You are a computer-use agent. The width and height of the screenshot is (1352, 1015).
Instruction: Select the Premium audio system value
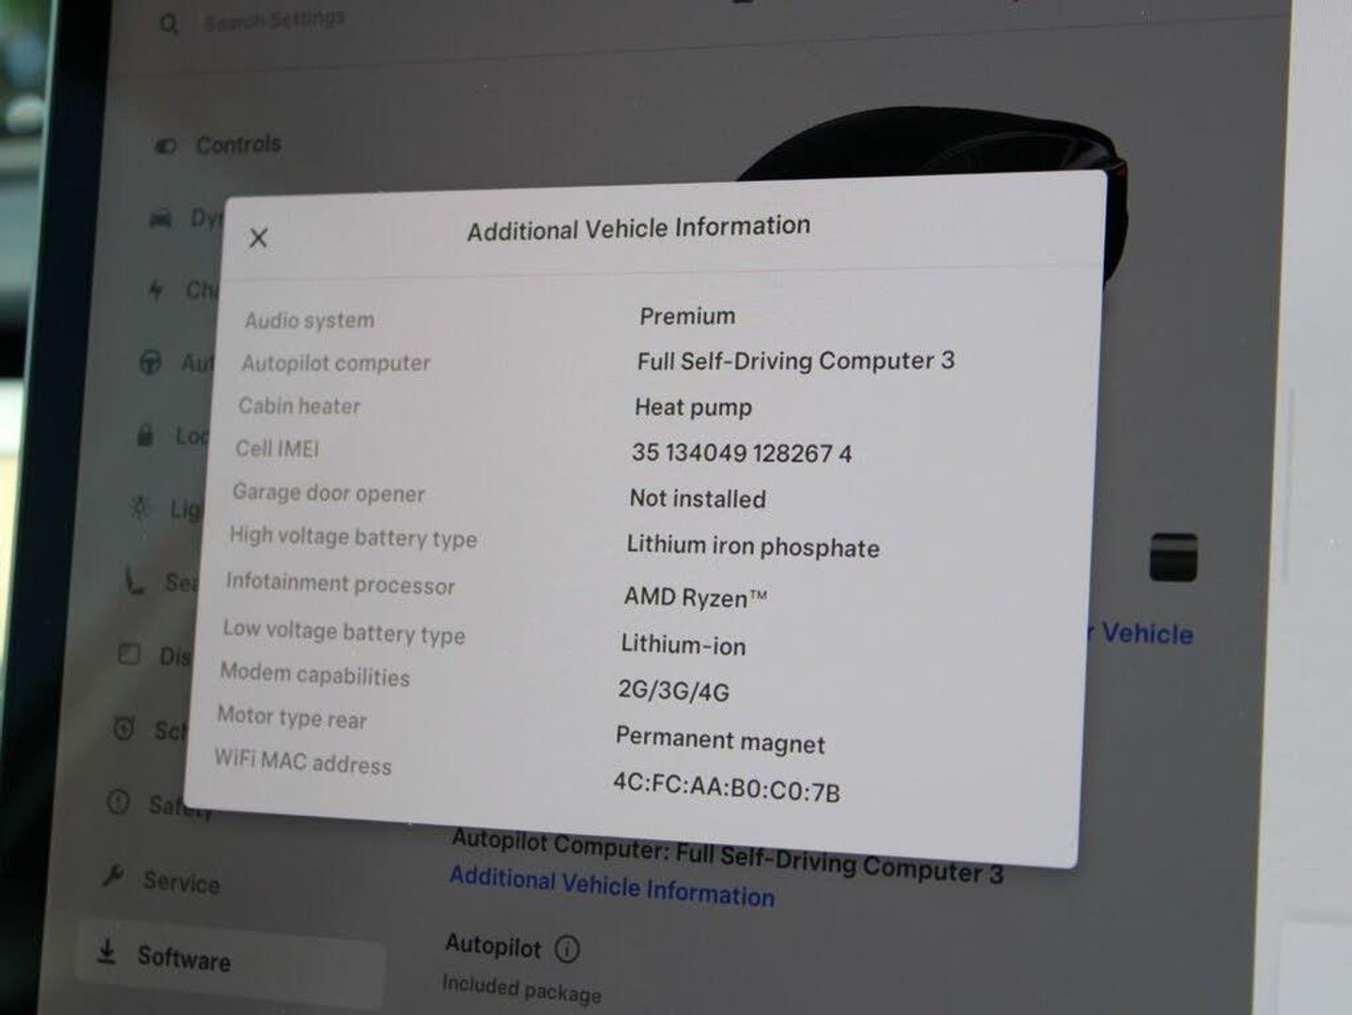687,316
